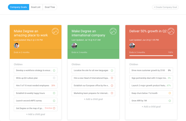Click 0% value on Drive more customer growth
Viewport: 186px width, 121px height.
[x=169, y=70]
